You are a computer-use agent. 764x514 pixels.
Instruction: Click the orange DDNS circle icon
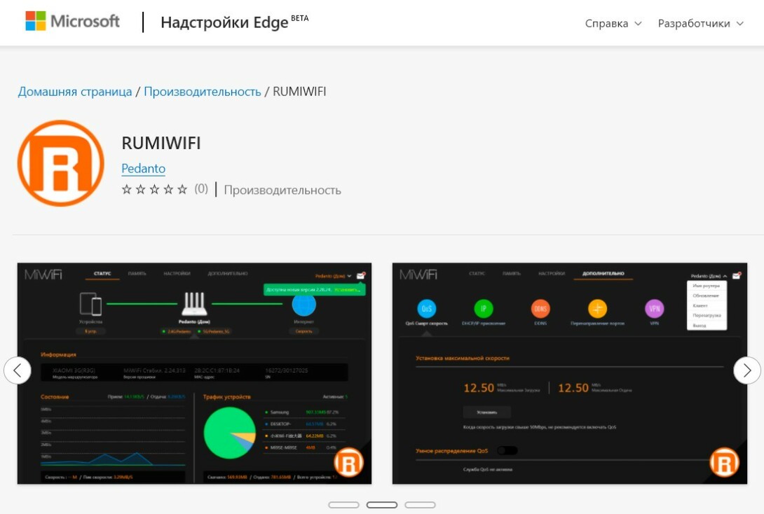(540, 309)
